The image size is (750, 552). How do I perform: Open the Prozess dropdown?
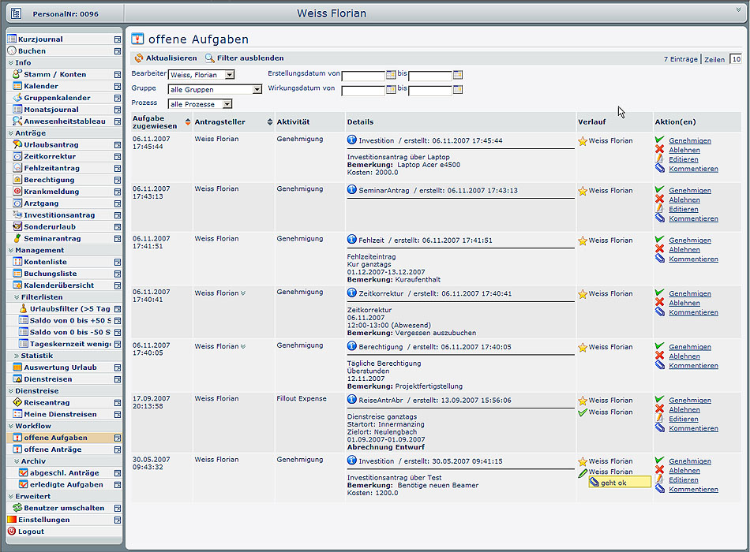click(x=227, y=104)
